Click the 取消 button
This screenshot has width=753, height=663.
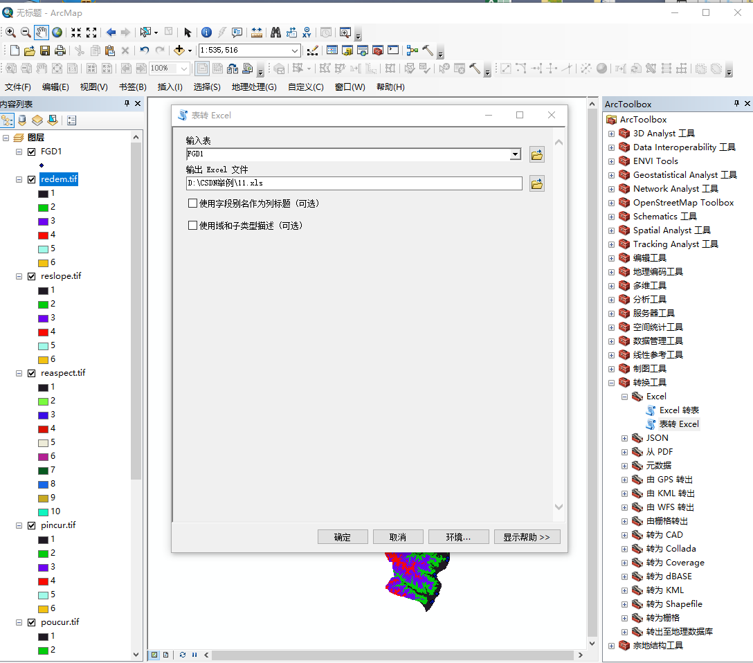tap(398, 537)
